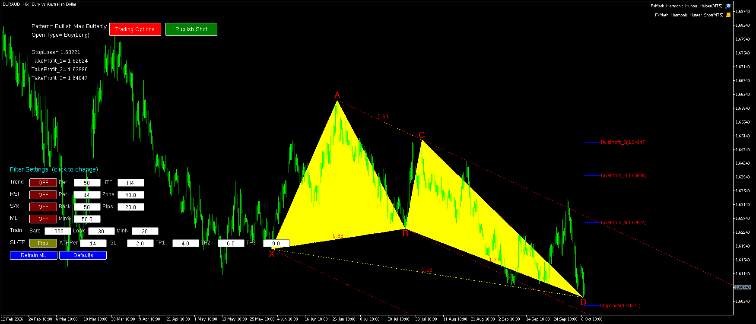The image size is (756, 324).
Task: Select the SL multiplier field 2.0
Action: [140, 243]
